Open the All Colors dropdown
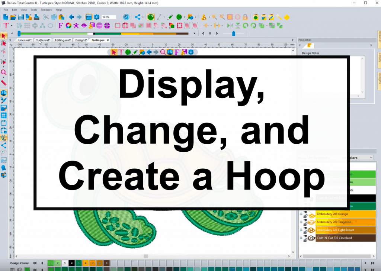 click(x=371, y=158)
